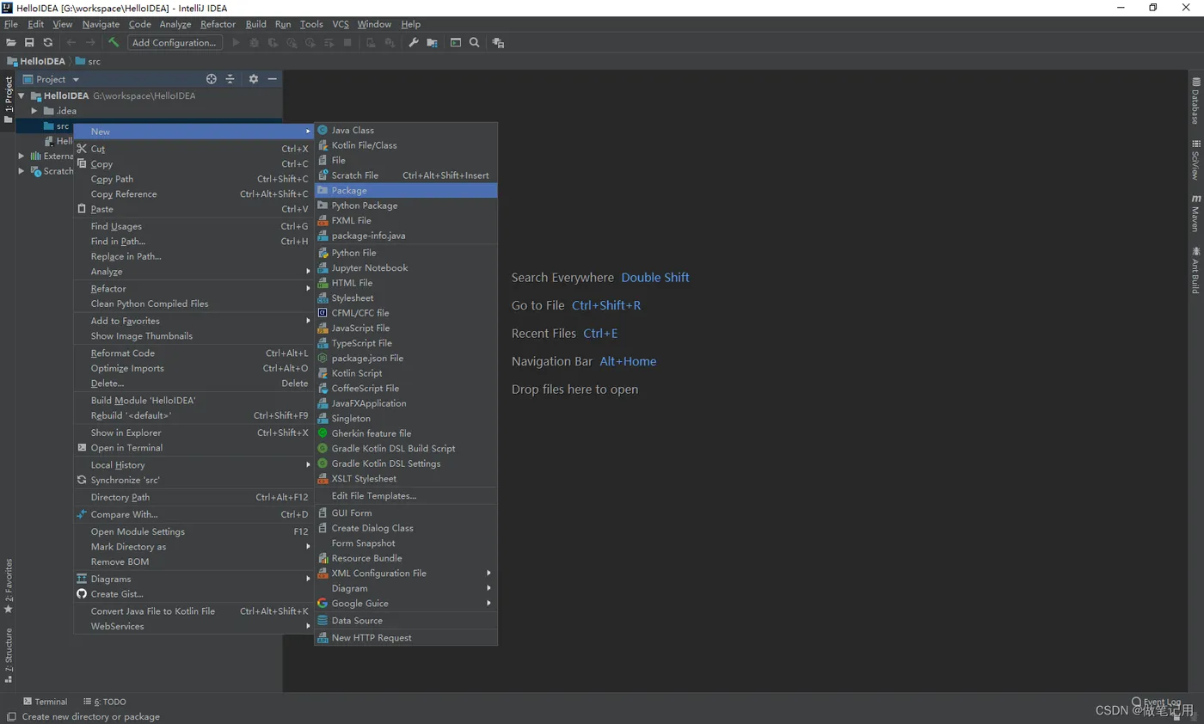The height and width of the screenshot is (724, 1204).
Task: Click the locate target icon in Project panel
Action: tap(212, 79)
